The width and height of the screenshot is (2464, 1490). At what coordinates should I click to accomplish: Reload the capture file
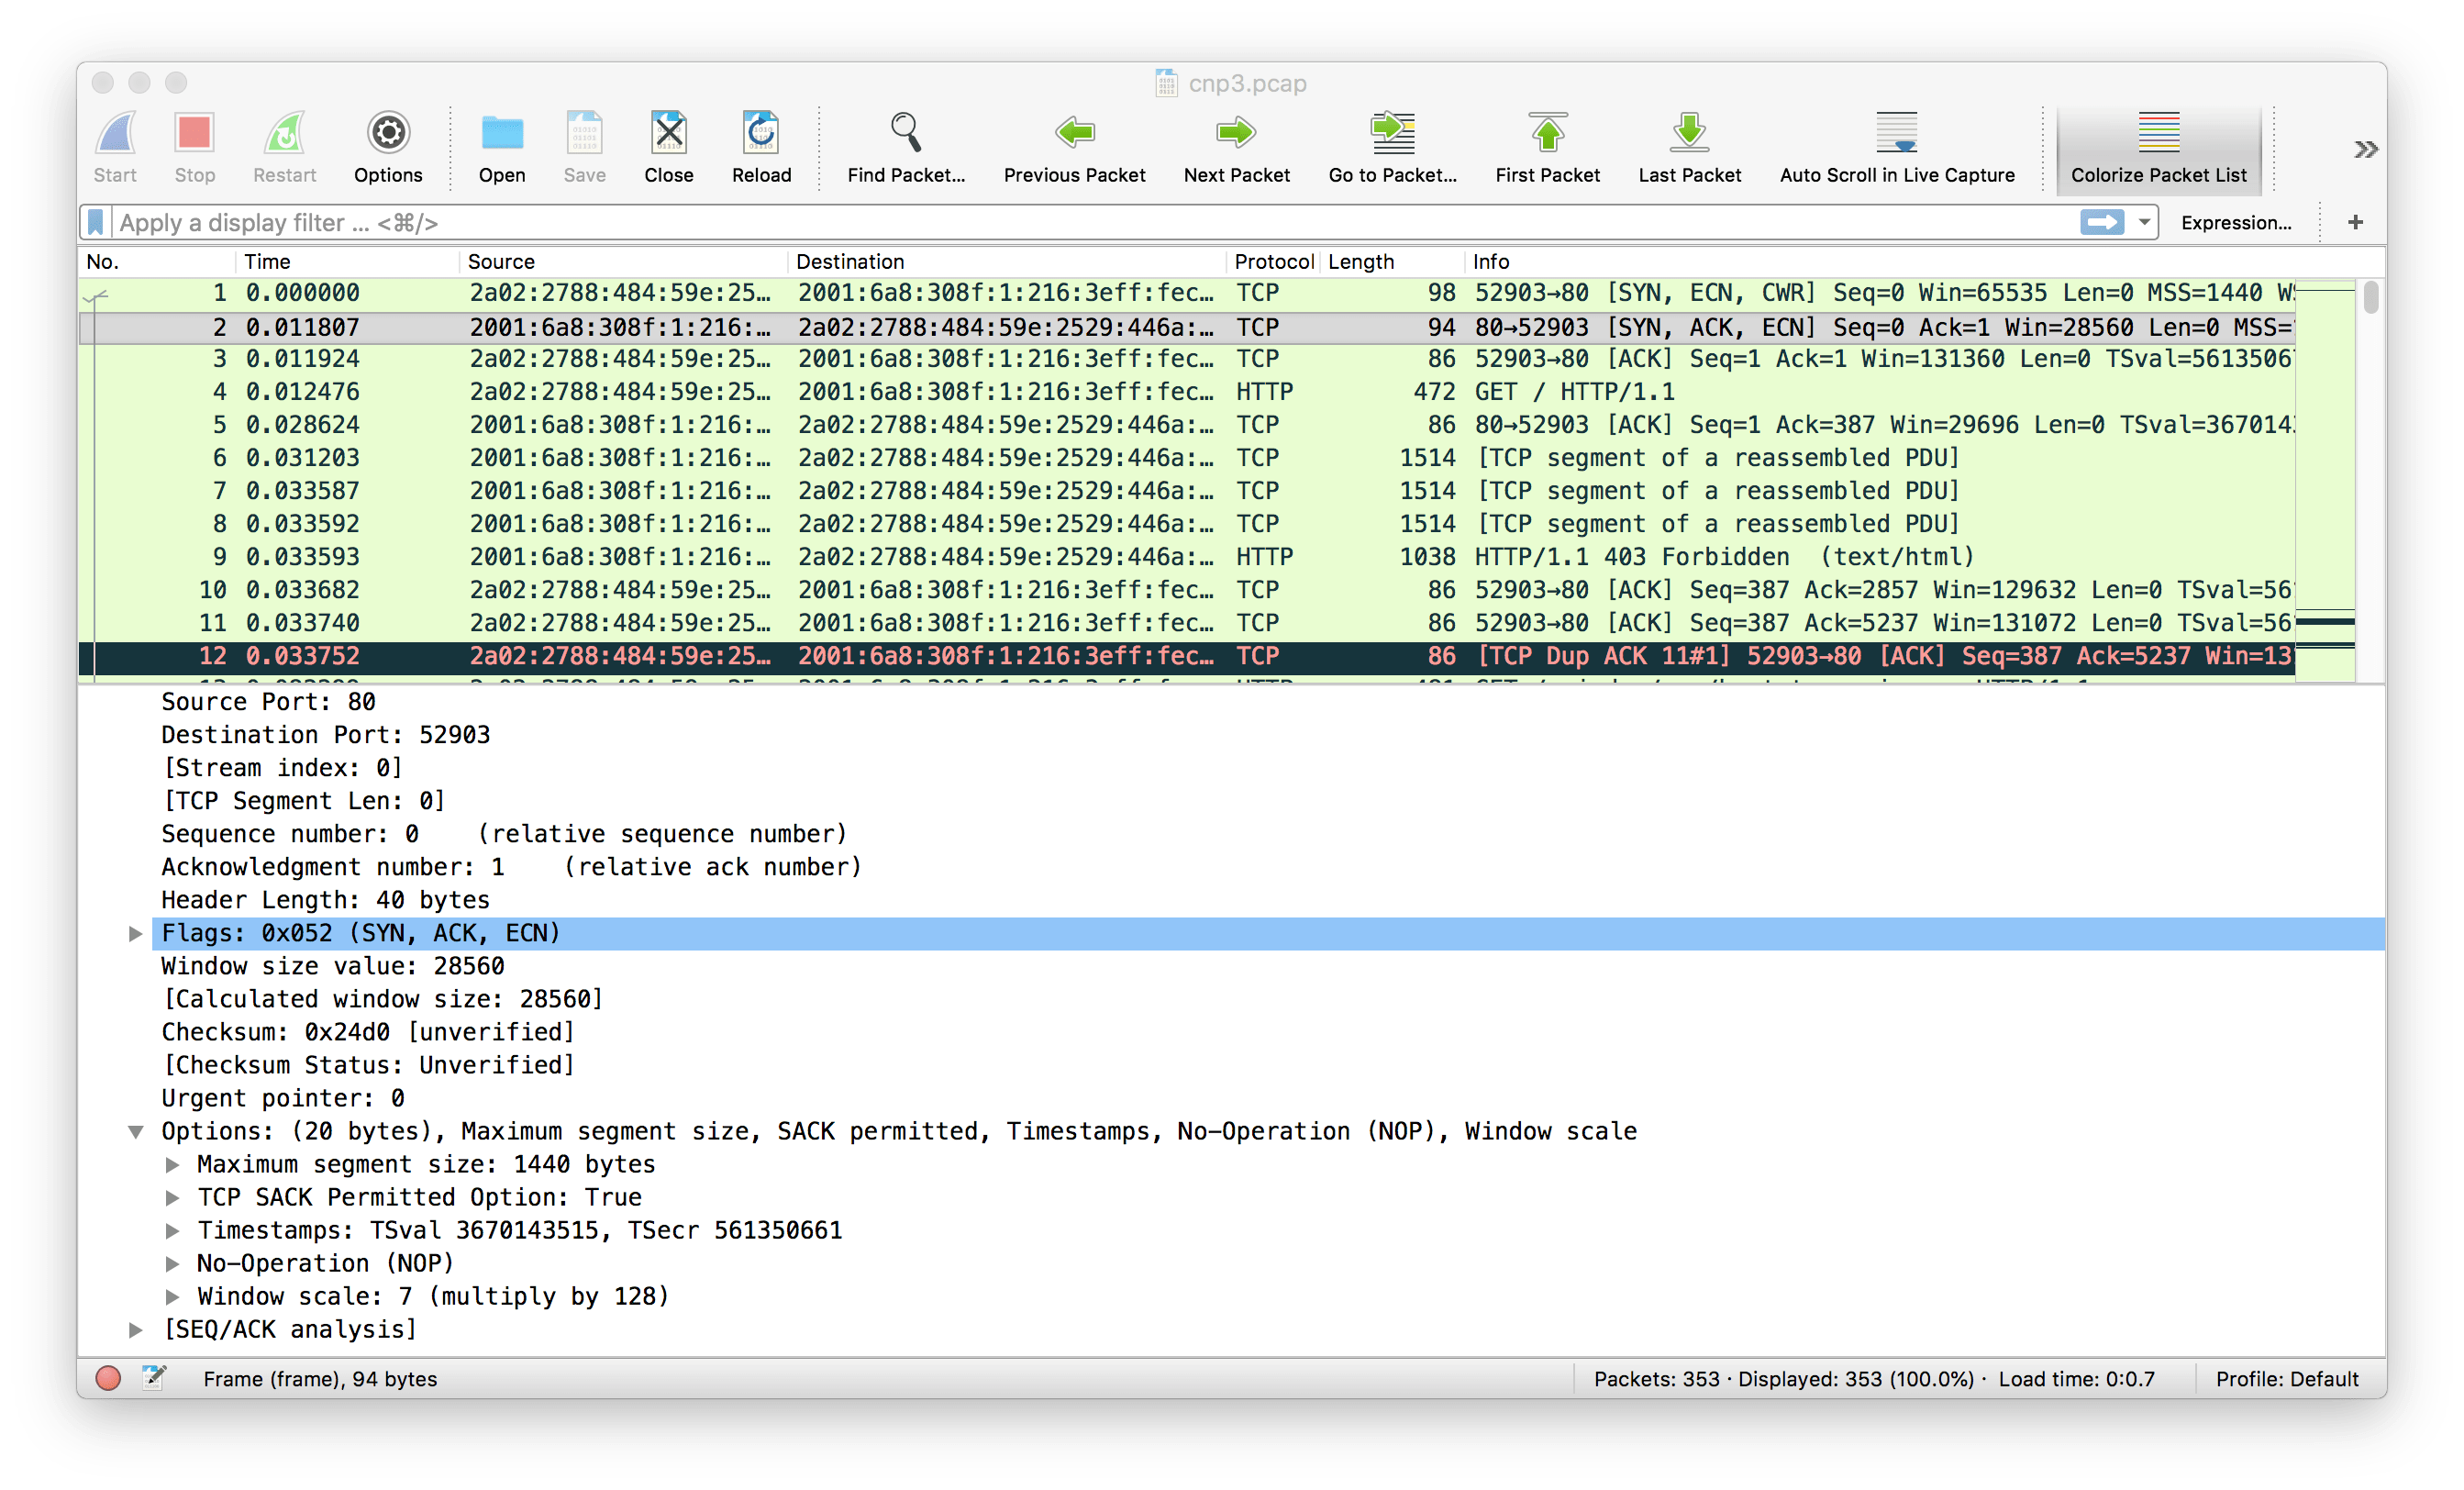(x=761, y=133)
